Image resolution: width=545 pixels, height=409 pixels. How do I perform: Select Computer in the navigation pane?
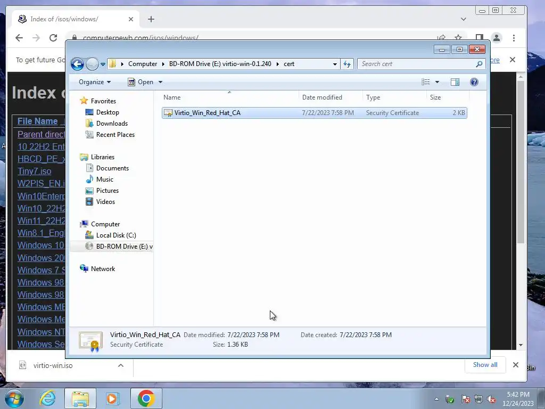coord(105,224)
